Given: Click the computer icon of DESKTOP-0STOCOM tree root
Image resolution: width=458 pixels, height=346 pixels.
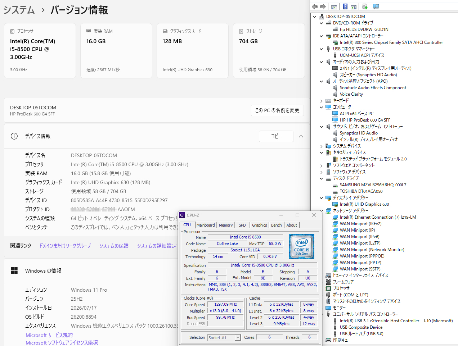Looking at the screenshot, I should point(322,17).
